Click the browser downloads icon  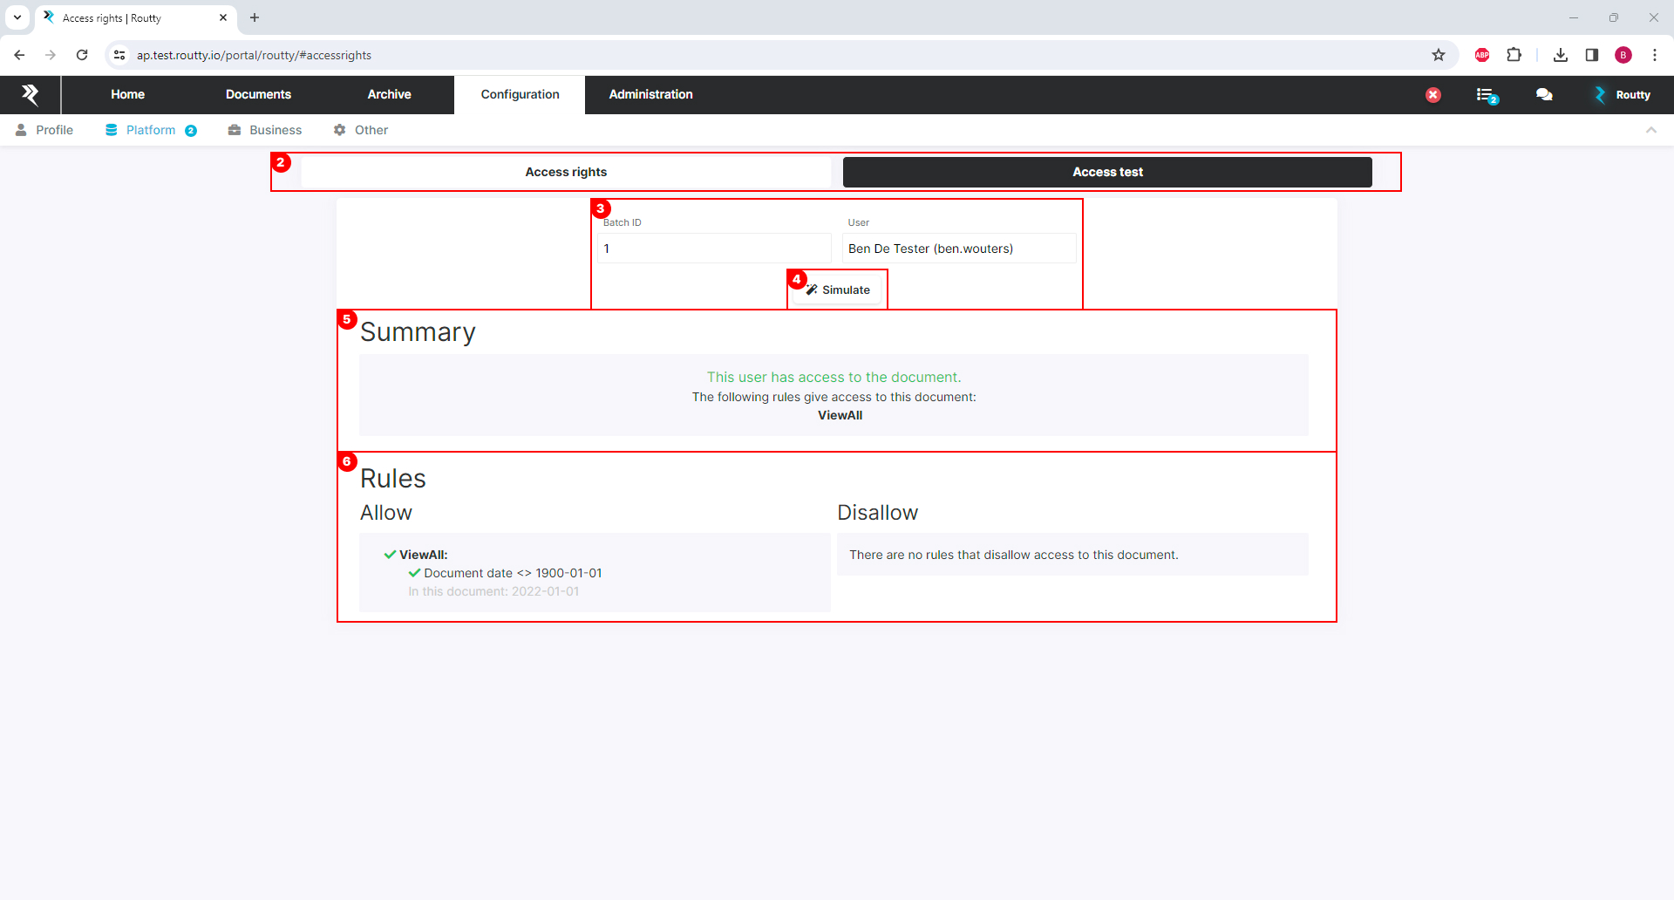[x=1561, y=55]
